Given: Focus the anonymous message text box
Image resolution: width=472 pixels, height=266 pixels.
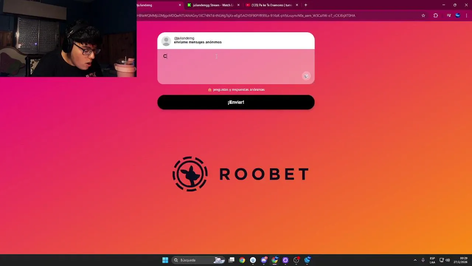Looking at the screenshot, I should coord(236,66).
